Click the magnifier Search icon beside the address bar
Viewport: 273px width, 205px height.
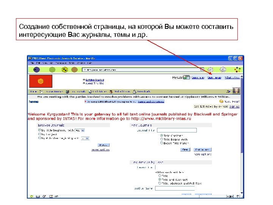210,70
